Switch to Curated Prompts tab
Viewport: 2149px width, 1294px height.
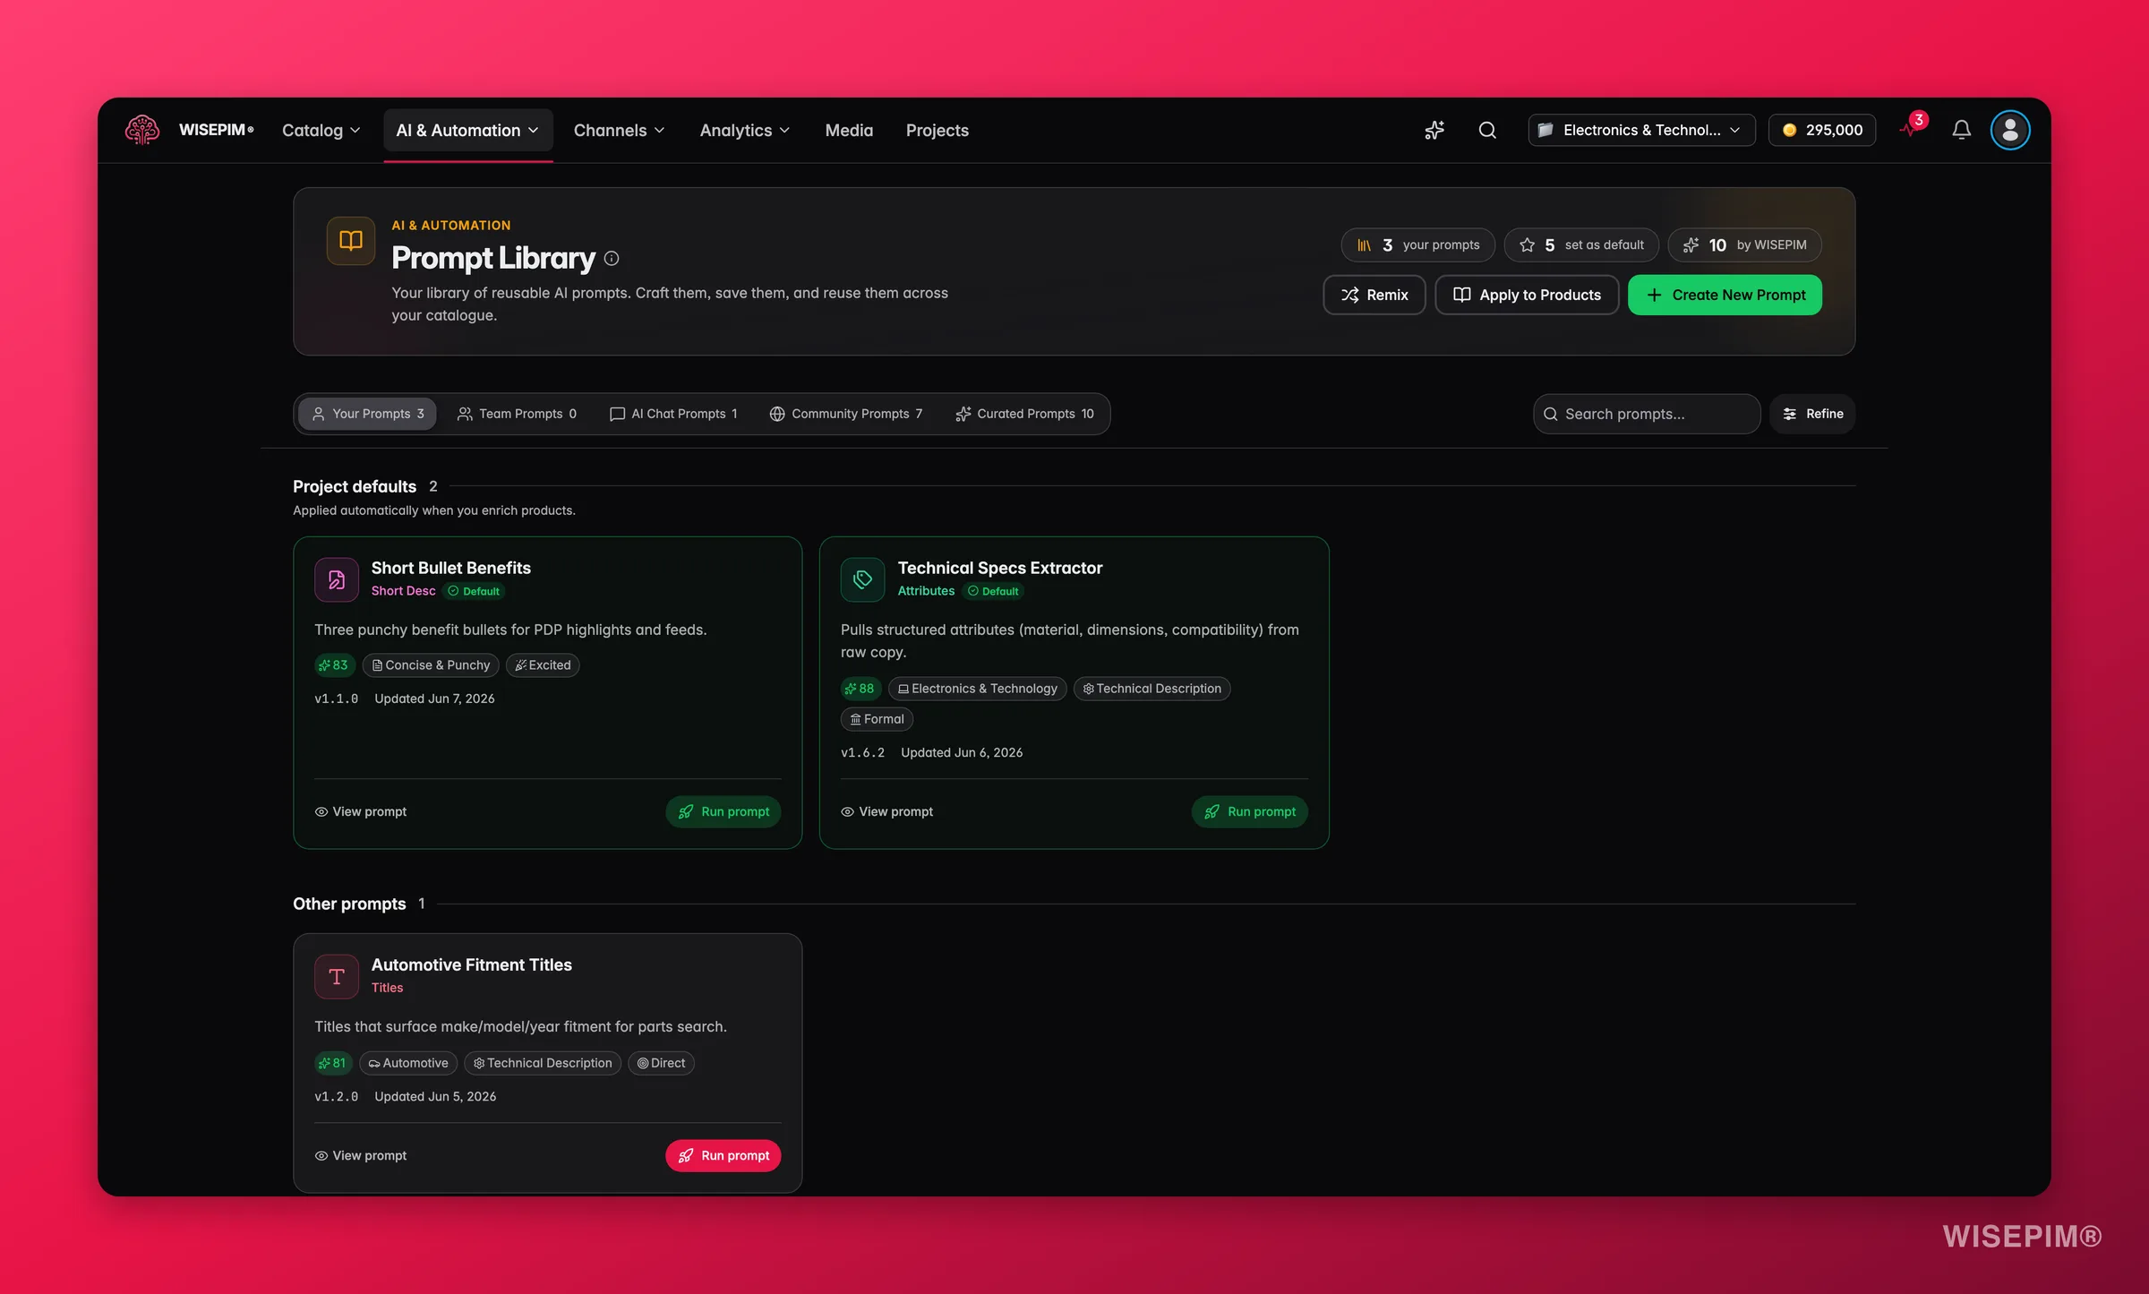click(x=1024, y=414)
